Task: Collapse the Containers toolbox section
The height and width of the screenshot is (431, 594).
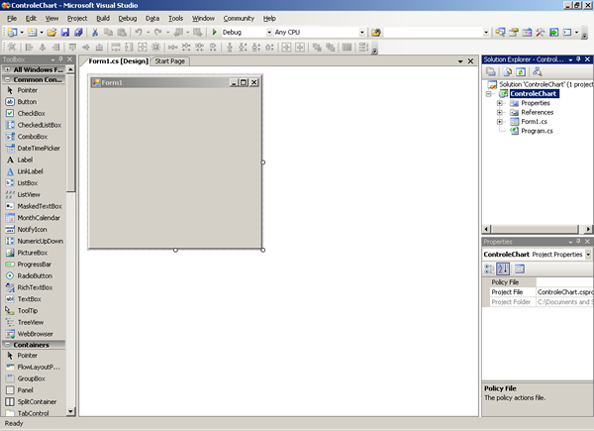Action: [x=7, y=345]
